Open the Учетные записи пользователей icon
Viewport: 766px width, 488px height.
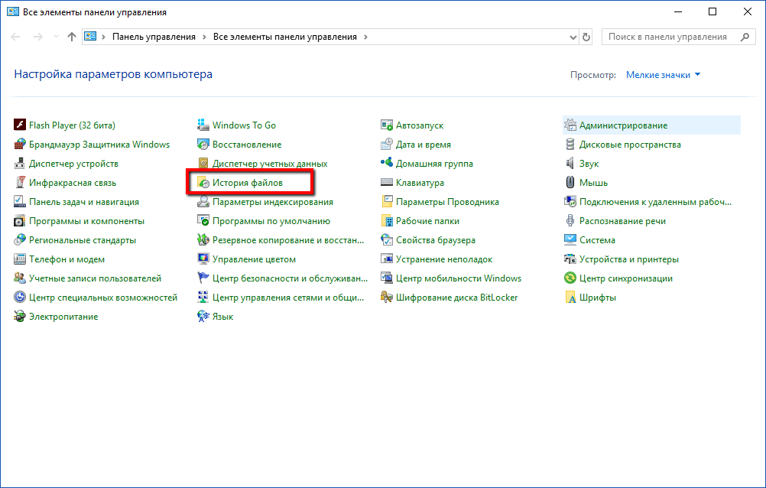pyautogui.click(x=20, y=278)
